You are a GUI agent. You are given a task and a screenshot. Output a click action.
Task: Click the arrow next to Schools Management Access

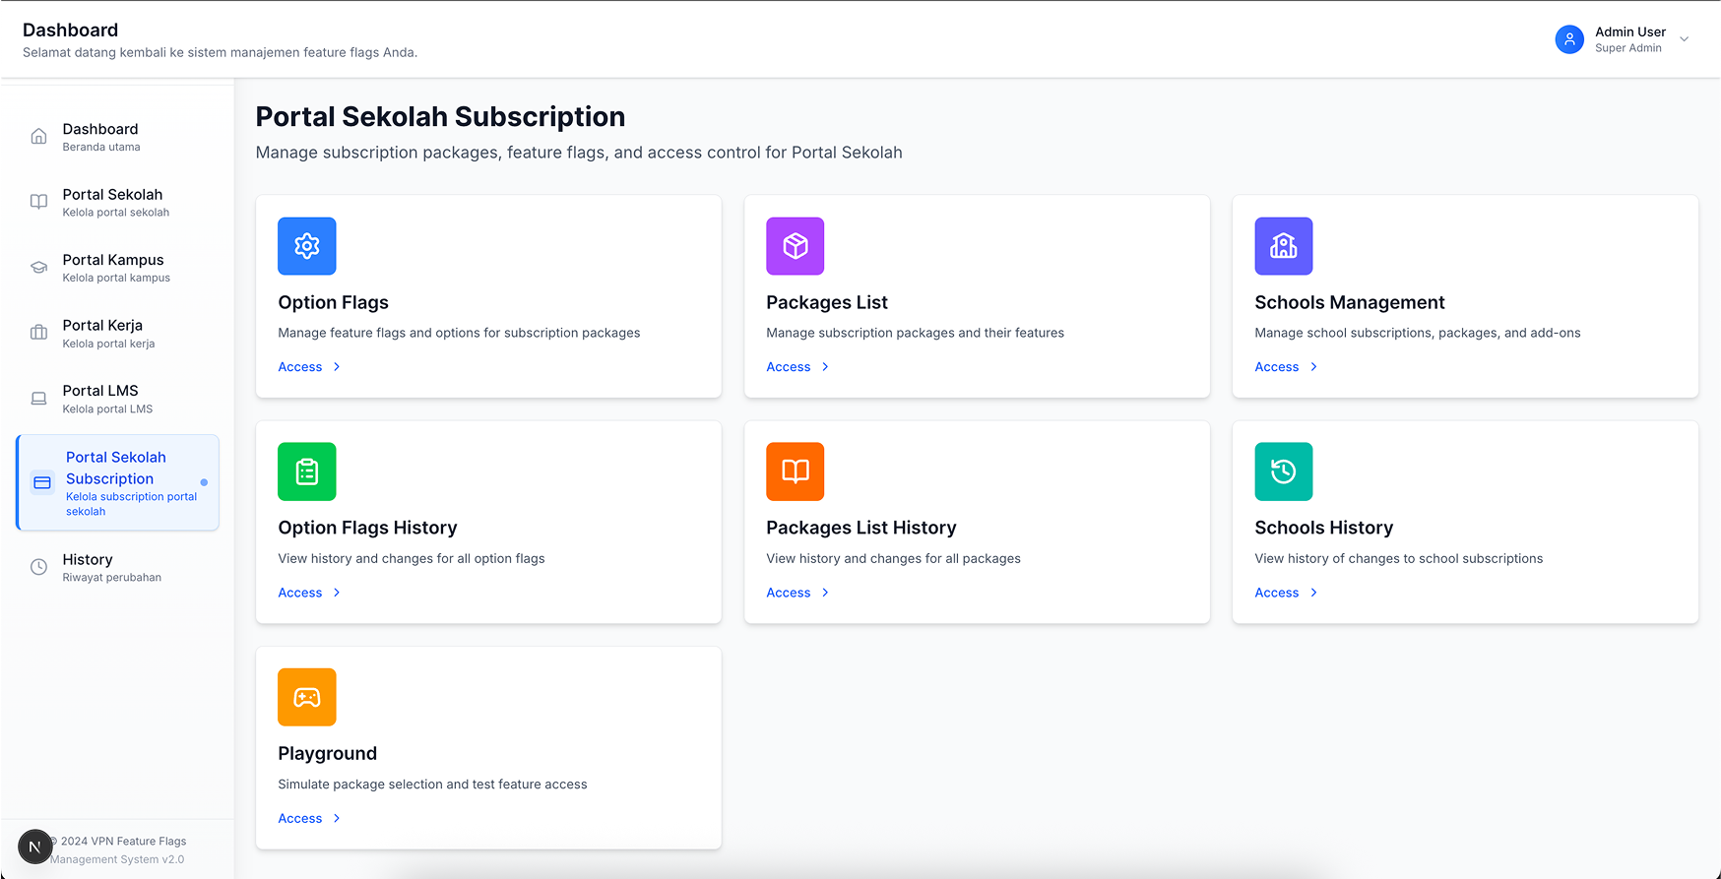tap(1313, 367)
